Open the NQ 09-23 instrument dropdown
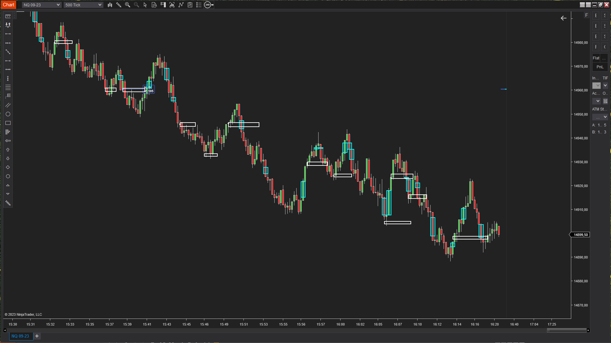611x343 pixels. click(x=42, y=5)
